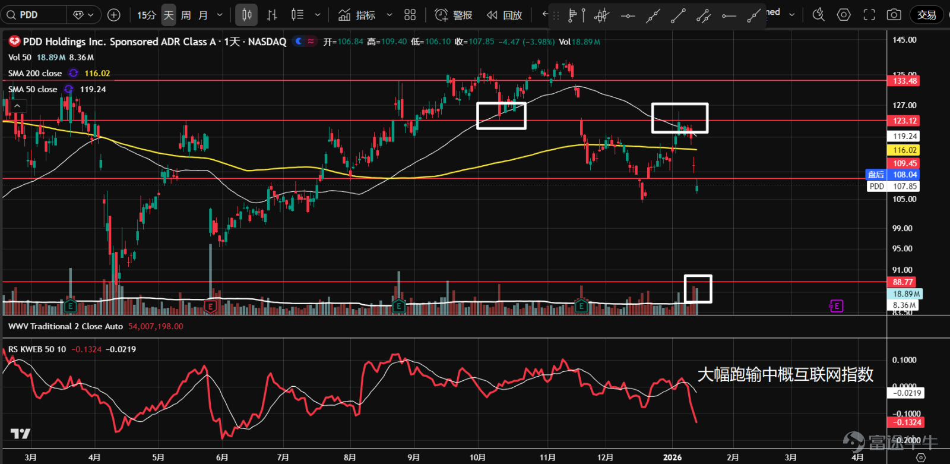Select the ray line drawing tool
Screen dimensions: 950x464
pyautogui.click(x=754, y=16)
